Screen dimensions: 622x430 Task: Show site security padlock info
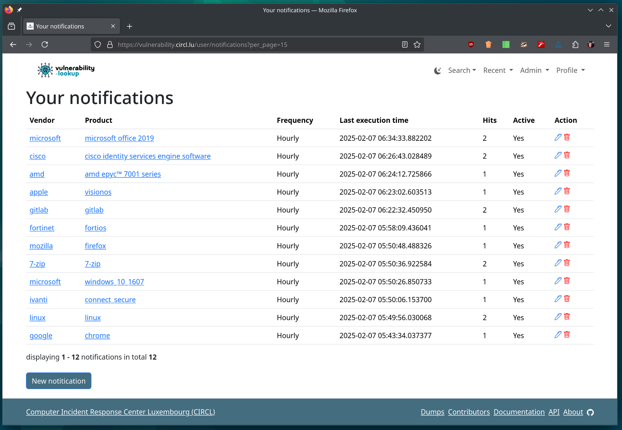(x=110, y=44)
